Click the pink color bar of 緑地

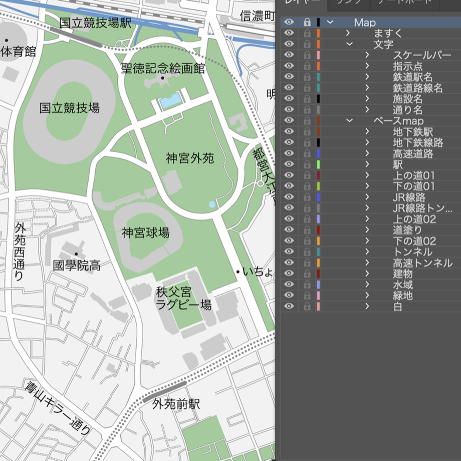318,295
